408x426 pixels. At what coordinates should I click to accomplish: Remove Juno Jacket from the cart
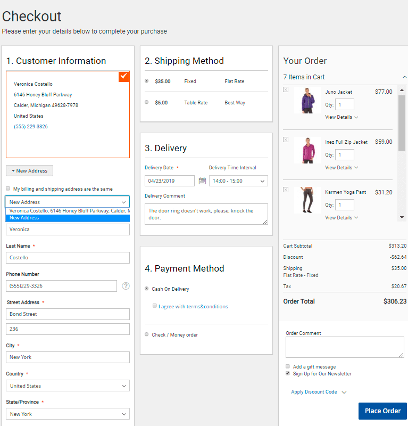(x=286, y=89)
